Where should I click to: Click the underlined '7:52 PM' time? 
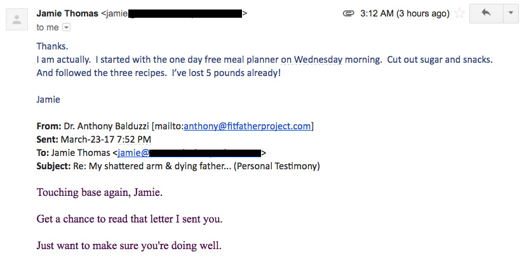(133, 139)
